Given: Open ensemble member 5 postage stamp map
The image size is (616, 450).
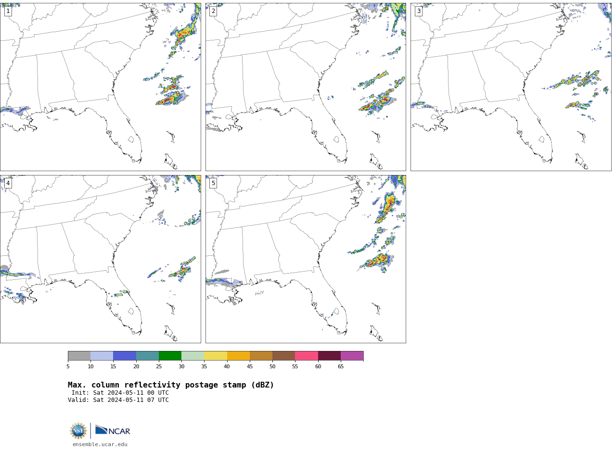Looking at the screenshot, I should tap(306, 259).
